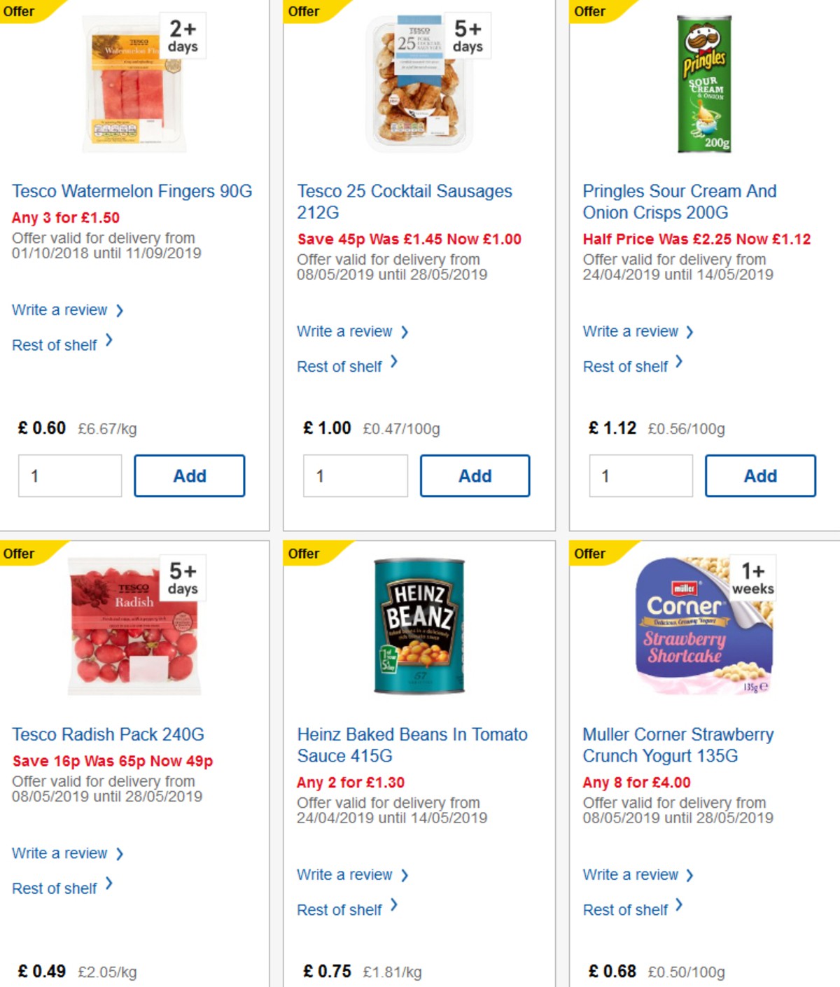840x987 pixels.
Task: Expand Rest of shelf under Pringles crisps
Action: pyautogui.click(x=624, y=365)
